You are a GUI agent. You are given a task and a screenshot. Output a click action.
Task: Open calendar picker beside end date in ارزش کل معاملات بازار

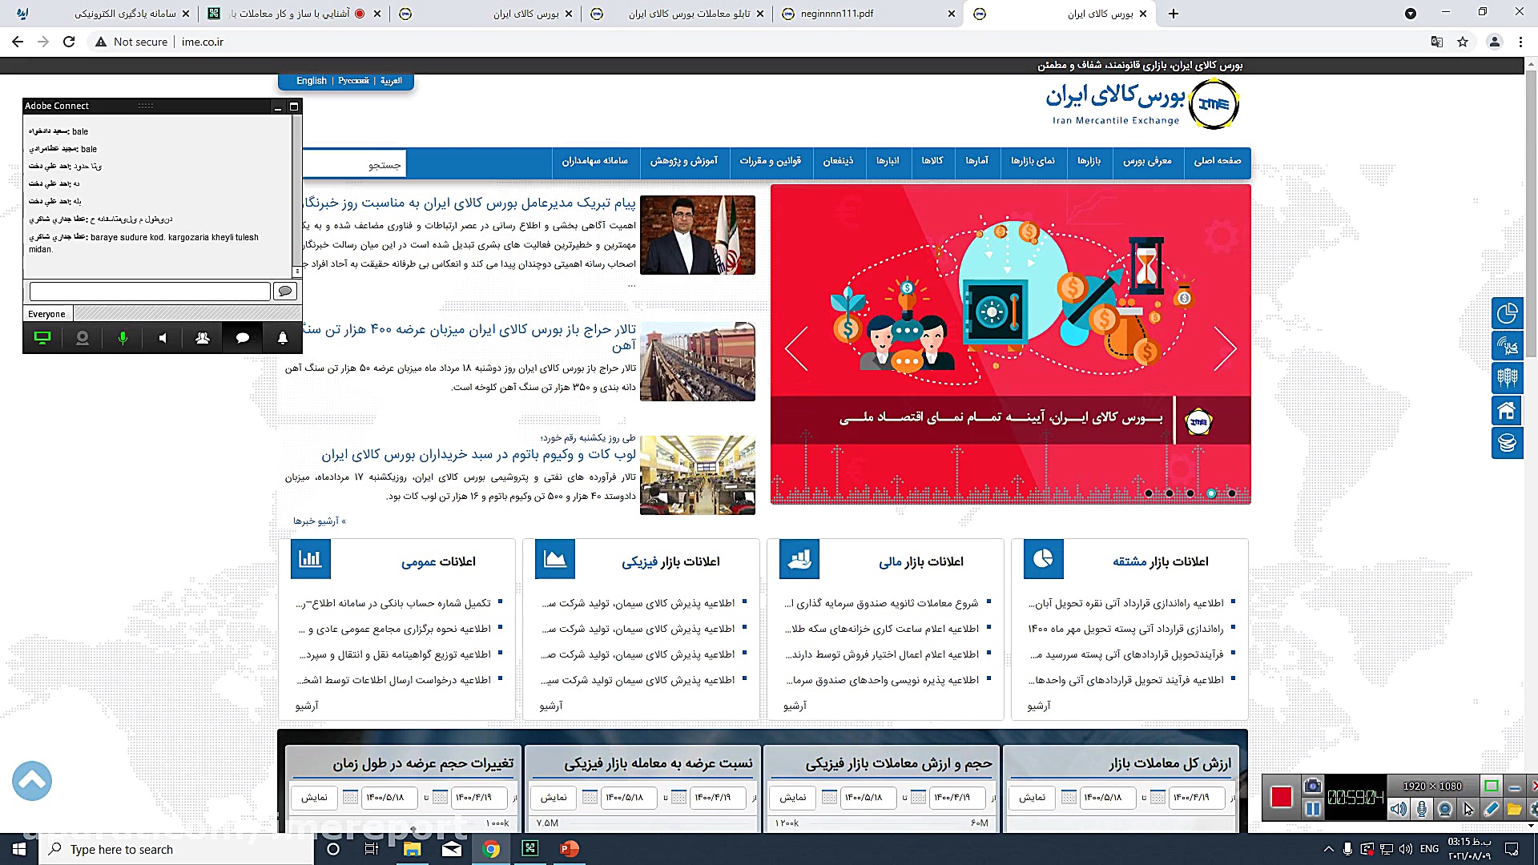point(1069,798)
